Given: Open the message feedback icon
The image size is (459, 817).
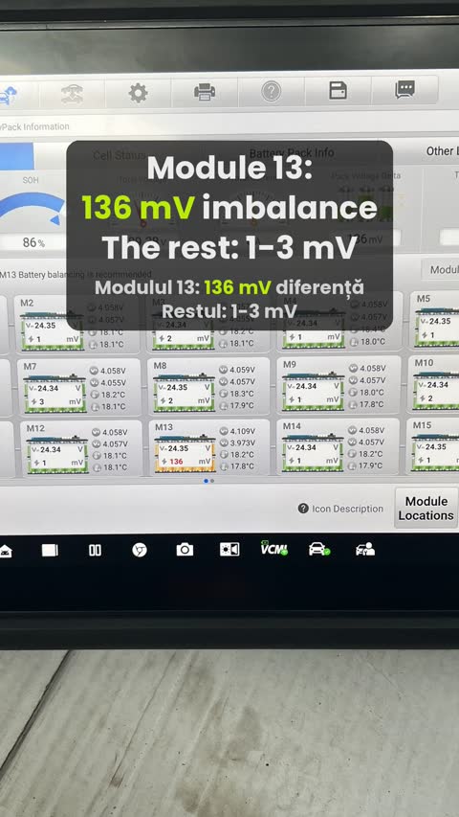Looking at the screenshot, I should click(x=404, y=90).
